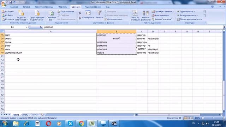
Task: Click the 100% zoom level
Action: click(197, 118)
